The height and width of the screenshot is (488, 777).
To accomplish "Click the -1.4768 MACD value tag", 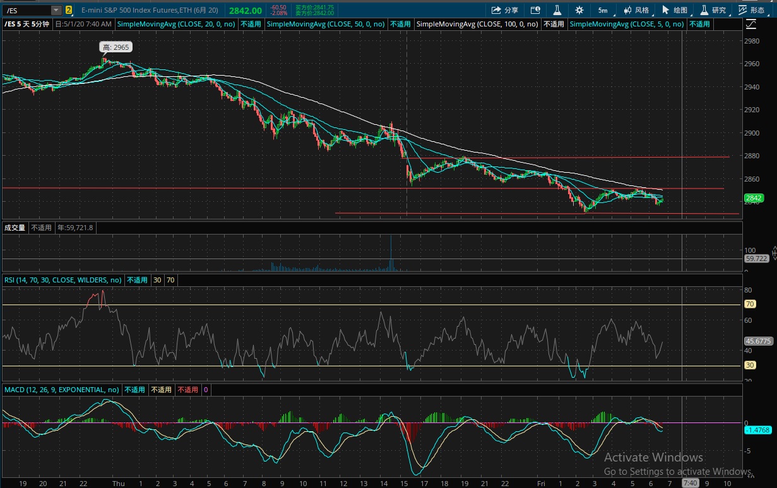I will 757,430.
